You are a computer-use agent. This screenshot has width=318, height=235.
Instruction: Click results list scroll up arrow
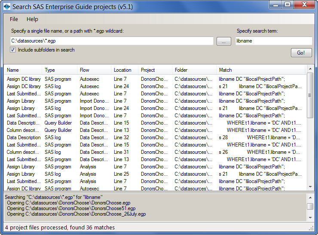click(310, 69)
